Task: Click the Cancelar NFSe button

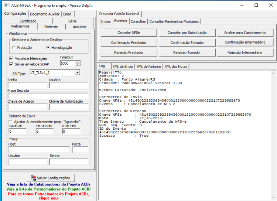Action: tap(129, 33)
